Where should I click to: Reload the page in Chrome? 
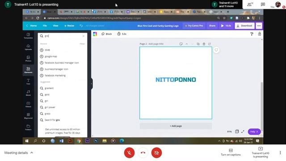point(38,18)
